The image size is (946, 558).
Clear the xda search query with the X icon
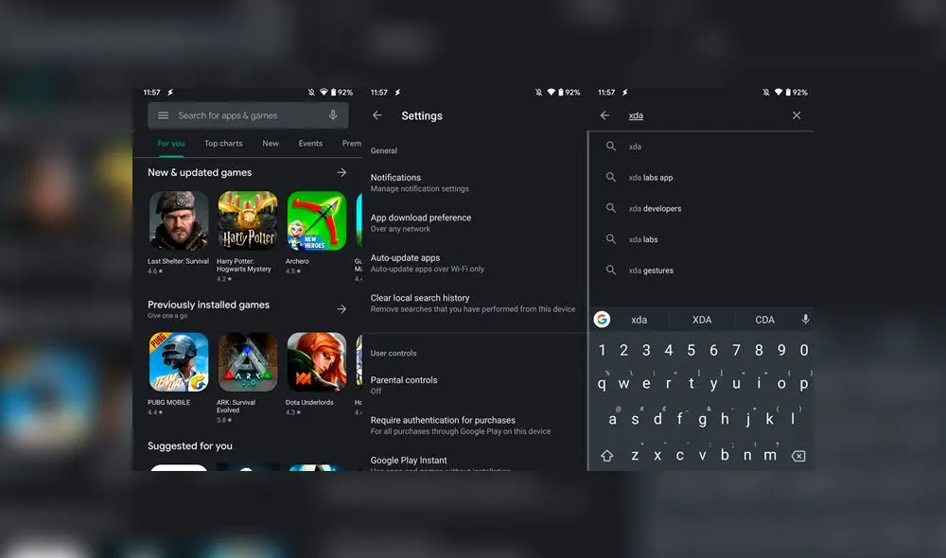click(x=797, y=115)
